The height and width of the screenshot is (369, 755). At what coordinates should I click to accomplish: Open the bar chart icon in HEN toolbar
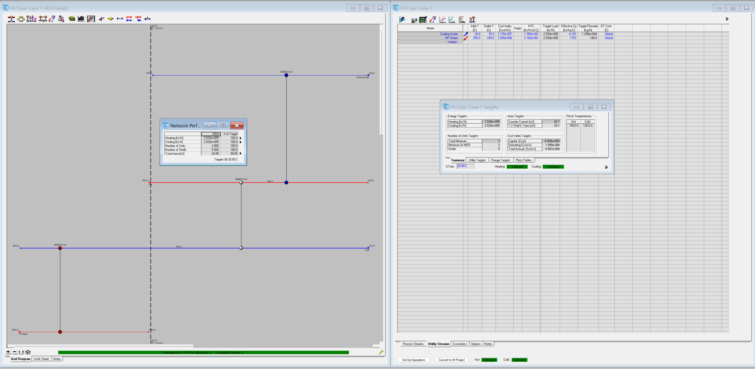tap(81, 19)
